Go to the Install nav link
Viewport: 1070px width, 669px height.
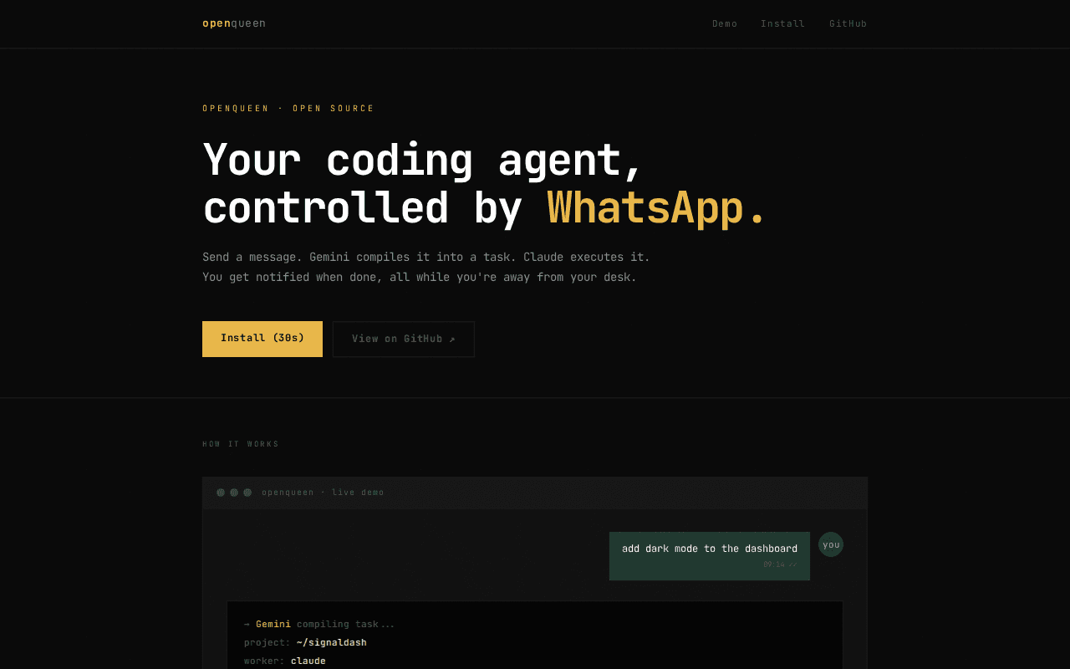click(x=782, y=23)
